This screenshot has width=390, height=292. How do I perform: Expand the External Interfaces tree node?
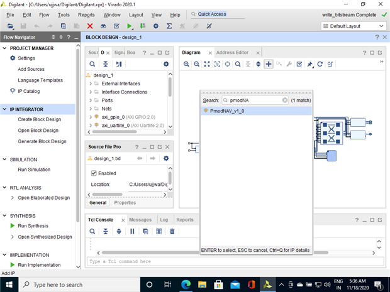pyautogui.click(x=91, y=84)
